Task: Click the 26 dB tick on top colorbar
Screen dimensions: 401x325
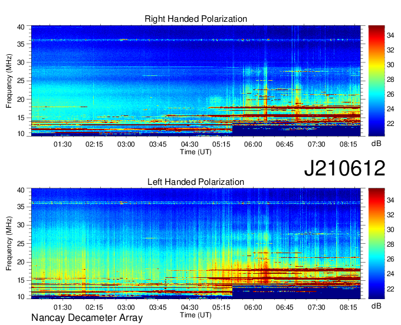Action: pos(390,94)
